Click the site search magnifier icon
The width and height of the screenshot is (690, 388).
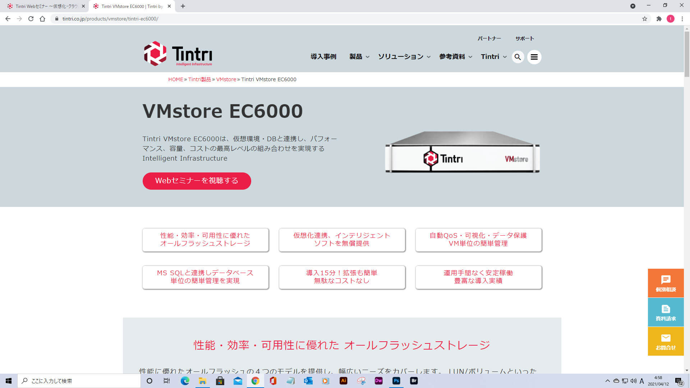(517, 57)
